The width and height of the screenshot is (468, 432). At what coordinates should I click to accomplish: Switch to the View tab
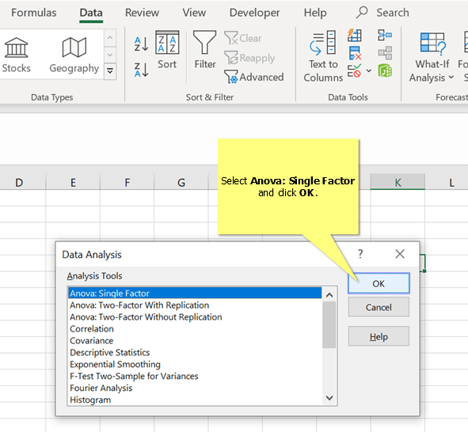tap(194, 13)
